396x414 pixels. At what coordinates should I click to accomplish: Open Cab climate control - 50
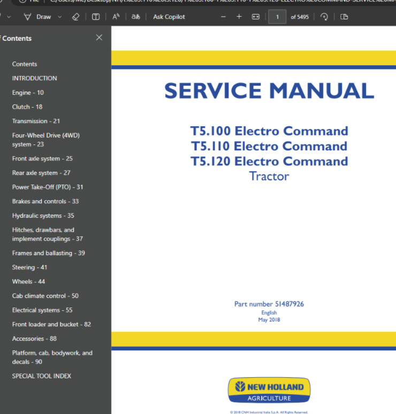point(45,296)
